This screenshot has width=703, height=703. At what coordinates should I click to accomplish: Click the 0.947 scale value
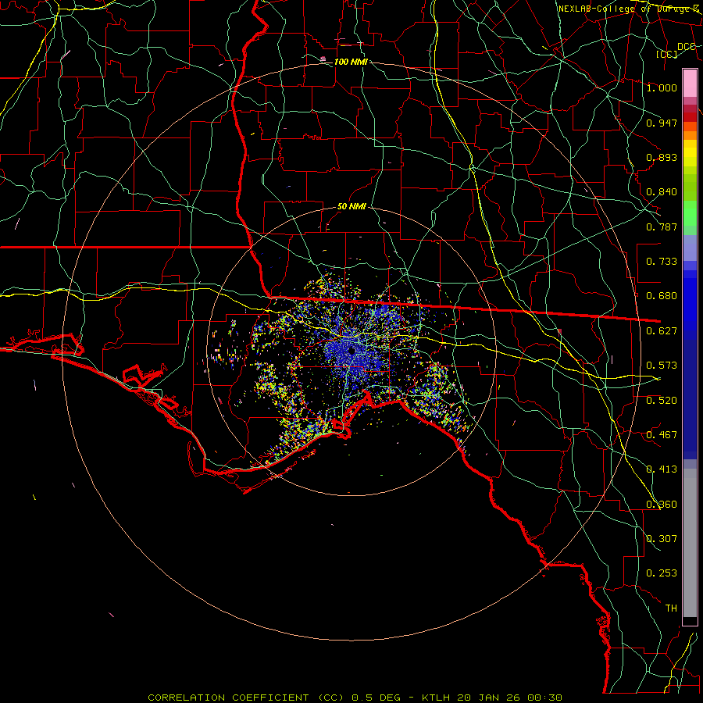662,123
